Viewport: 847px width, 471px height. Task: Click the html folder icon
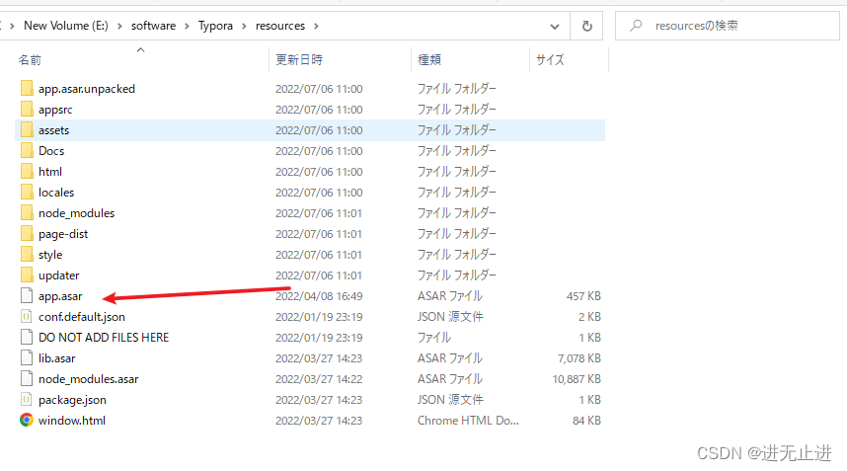click(x=27, y=171)
